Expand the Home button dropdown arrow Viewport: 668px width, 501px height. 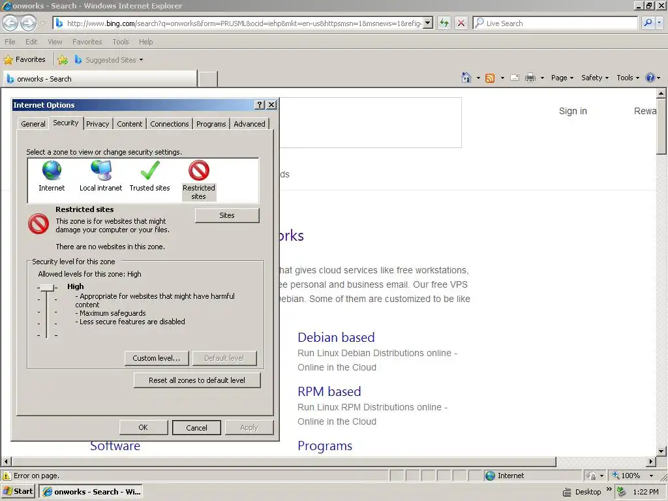[x=478, y=78]
